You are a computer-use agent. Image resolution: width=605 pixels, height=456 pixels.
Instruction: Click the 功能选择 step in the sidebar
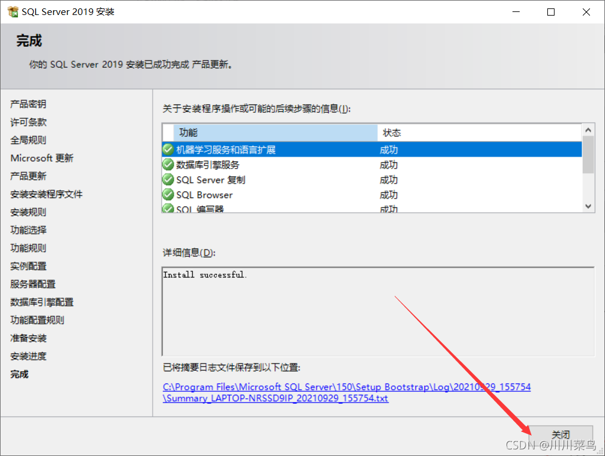coord(28,230)
